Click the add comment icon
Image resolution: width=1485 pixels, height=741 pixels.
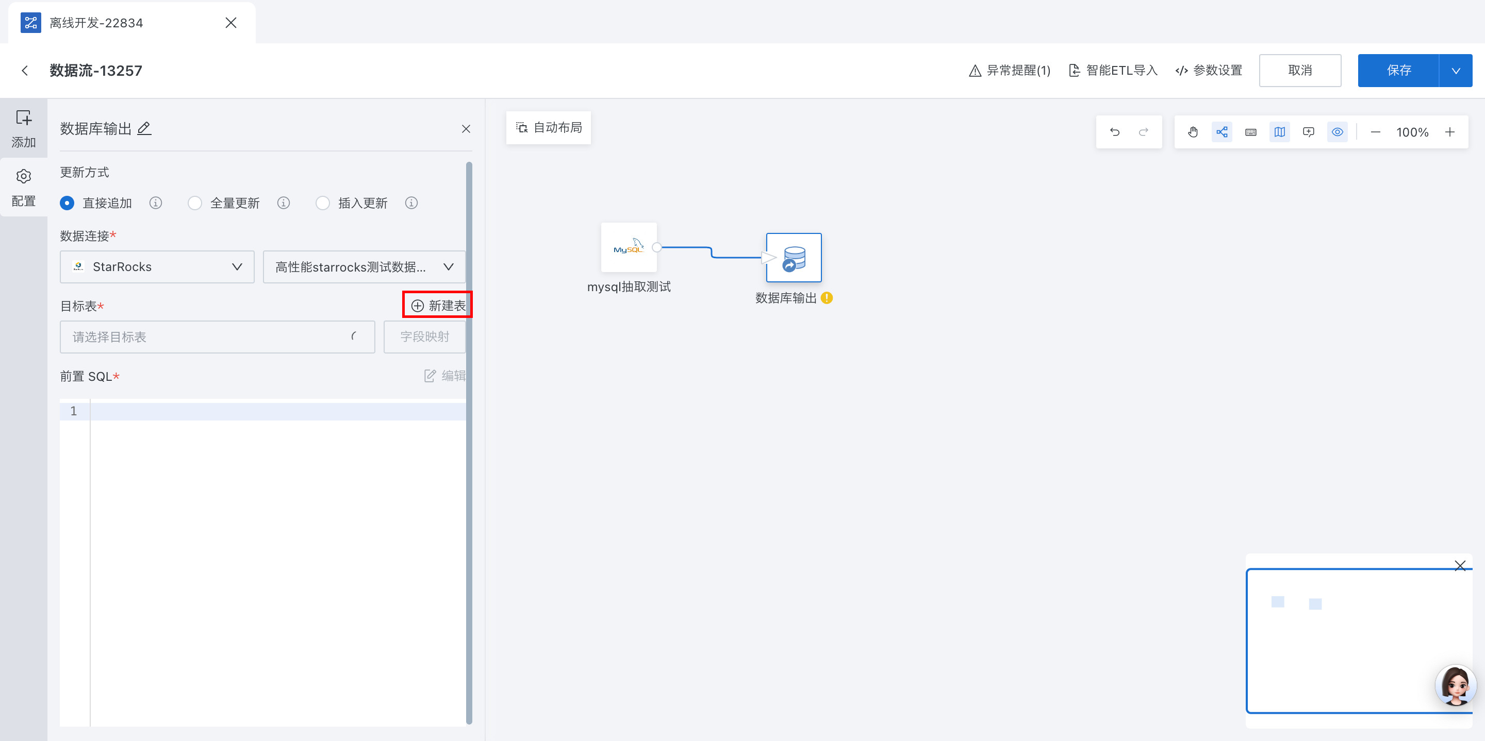tap(1308, 132)
